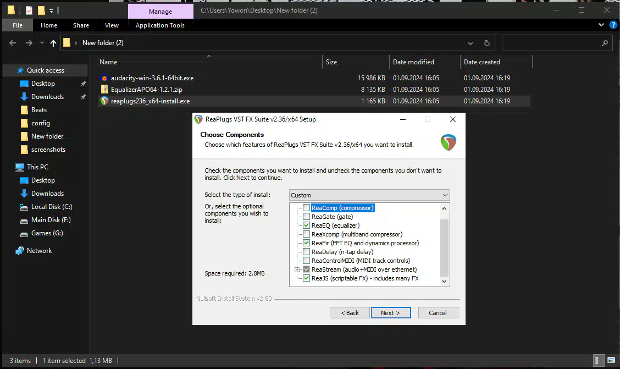
Task: Open the Customize Quick Access Toolbar dropdown
Action: tap(52, 10)
